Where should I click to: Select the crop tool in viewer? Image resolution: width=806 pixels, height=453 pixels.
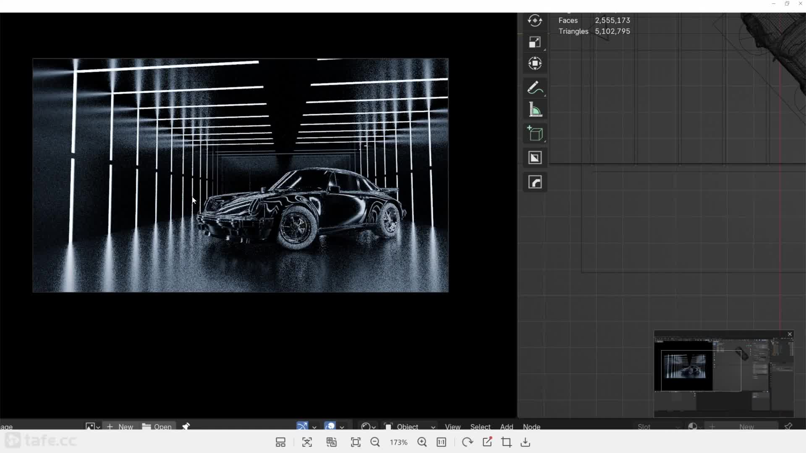coord(506,442)
